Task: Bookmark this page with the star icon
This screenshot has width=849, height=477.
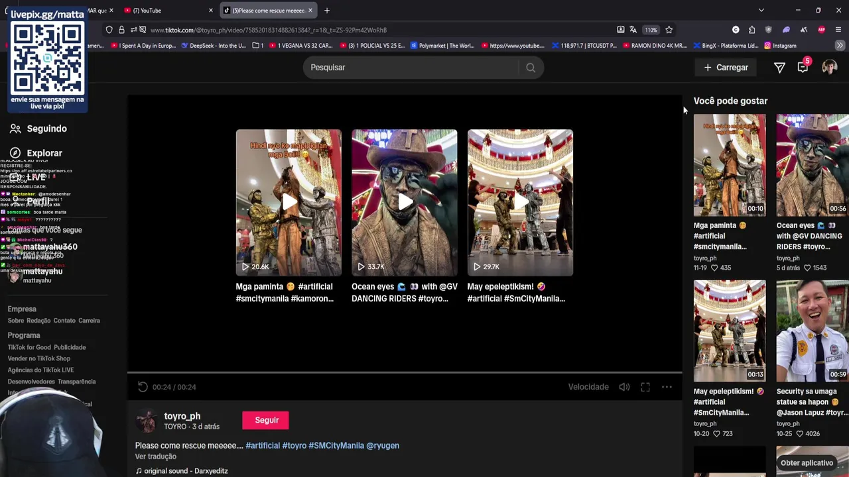Action: [x=669, y=30]
